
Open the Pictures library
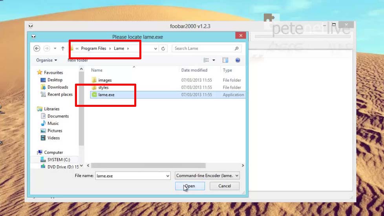(55, 131)
